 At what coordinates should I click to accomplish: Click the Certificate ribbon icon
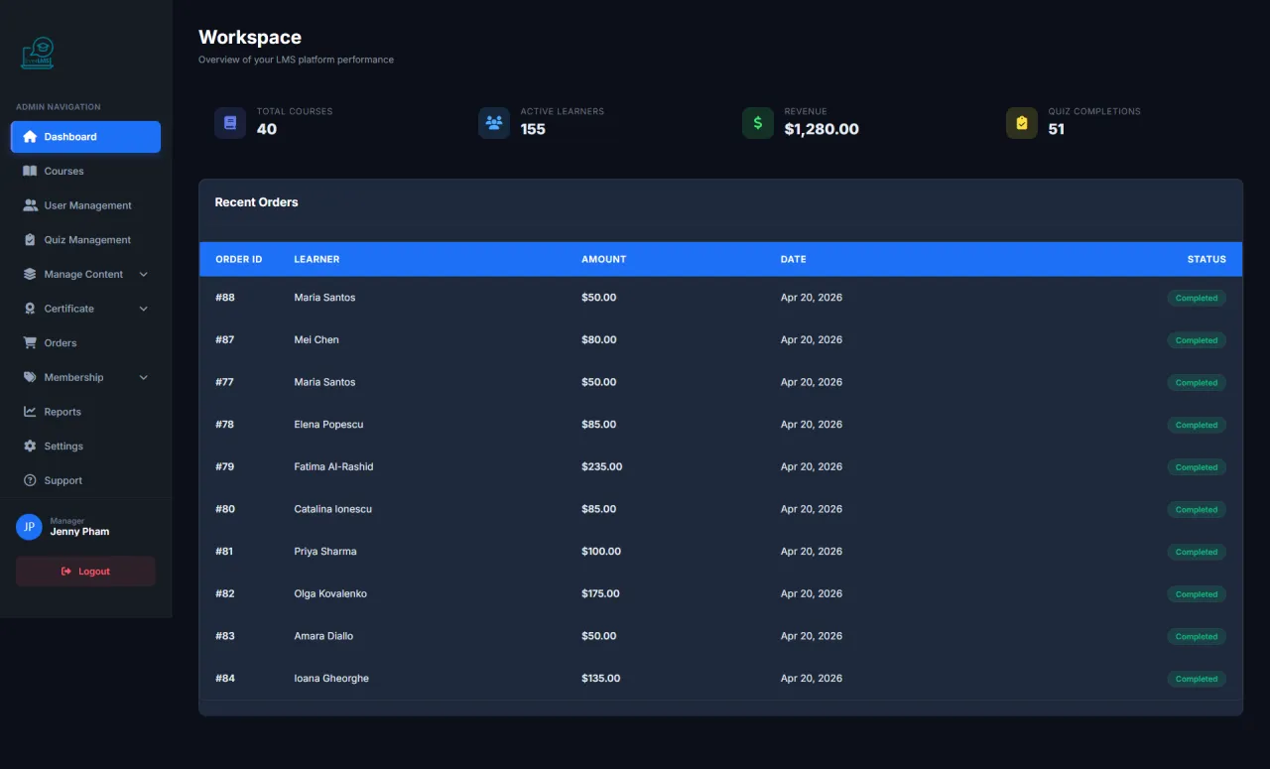(x=30, y=309)
